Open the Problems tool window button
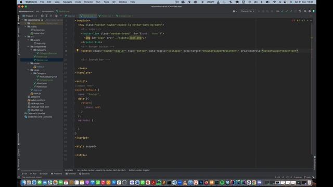Screen dimensions: 333x187 pyautogui.click(x=57, y=173)
